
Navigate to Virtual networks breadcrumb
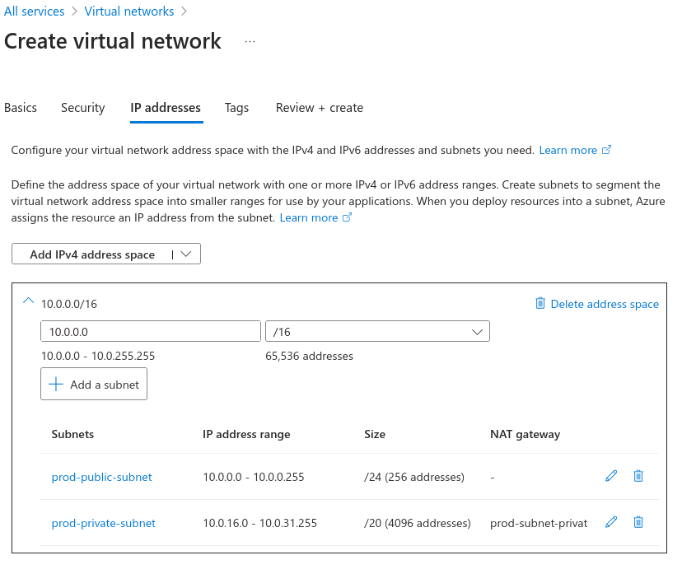(x=129, y=12)
